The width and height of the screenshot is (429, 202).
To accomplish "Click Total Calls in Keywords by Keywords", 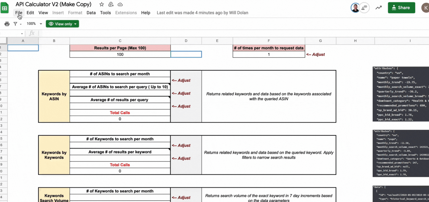I will click(120, 165).
